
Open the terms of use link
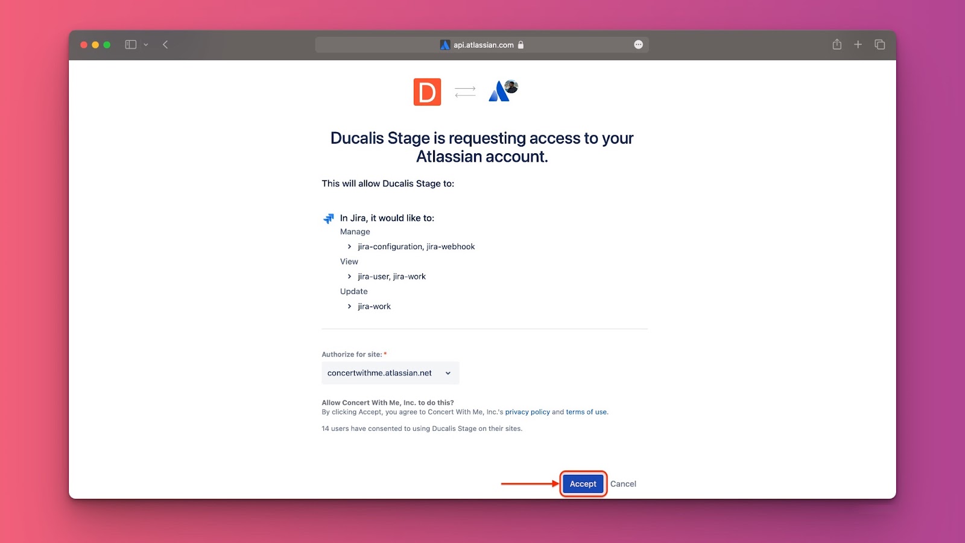[x=586, y=412]
